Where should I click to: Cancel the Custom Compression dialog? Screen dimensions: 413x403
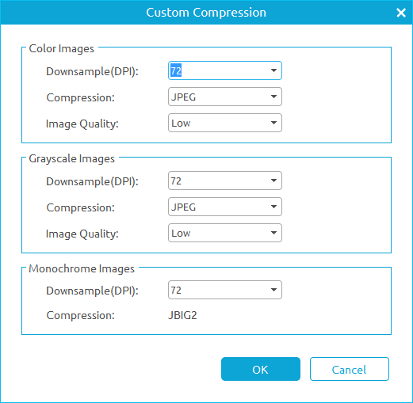coord(350,369)
